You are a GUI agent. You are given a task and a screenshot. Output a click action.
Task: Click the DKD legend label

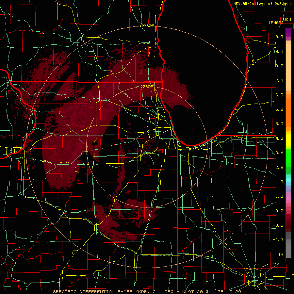point(287,20)
